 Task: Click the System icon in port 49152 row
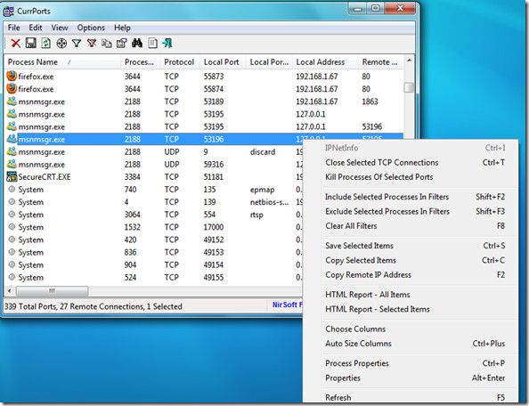pyautogui.click(x=12, y=240)
